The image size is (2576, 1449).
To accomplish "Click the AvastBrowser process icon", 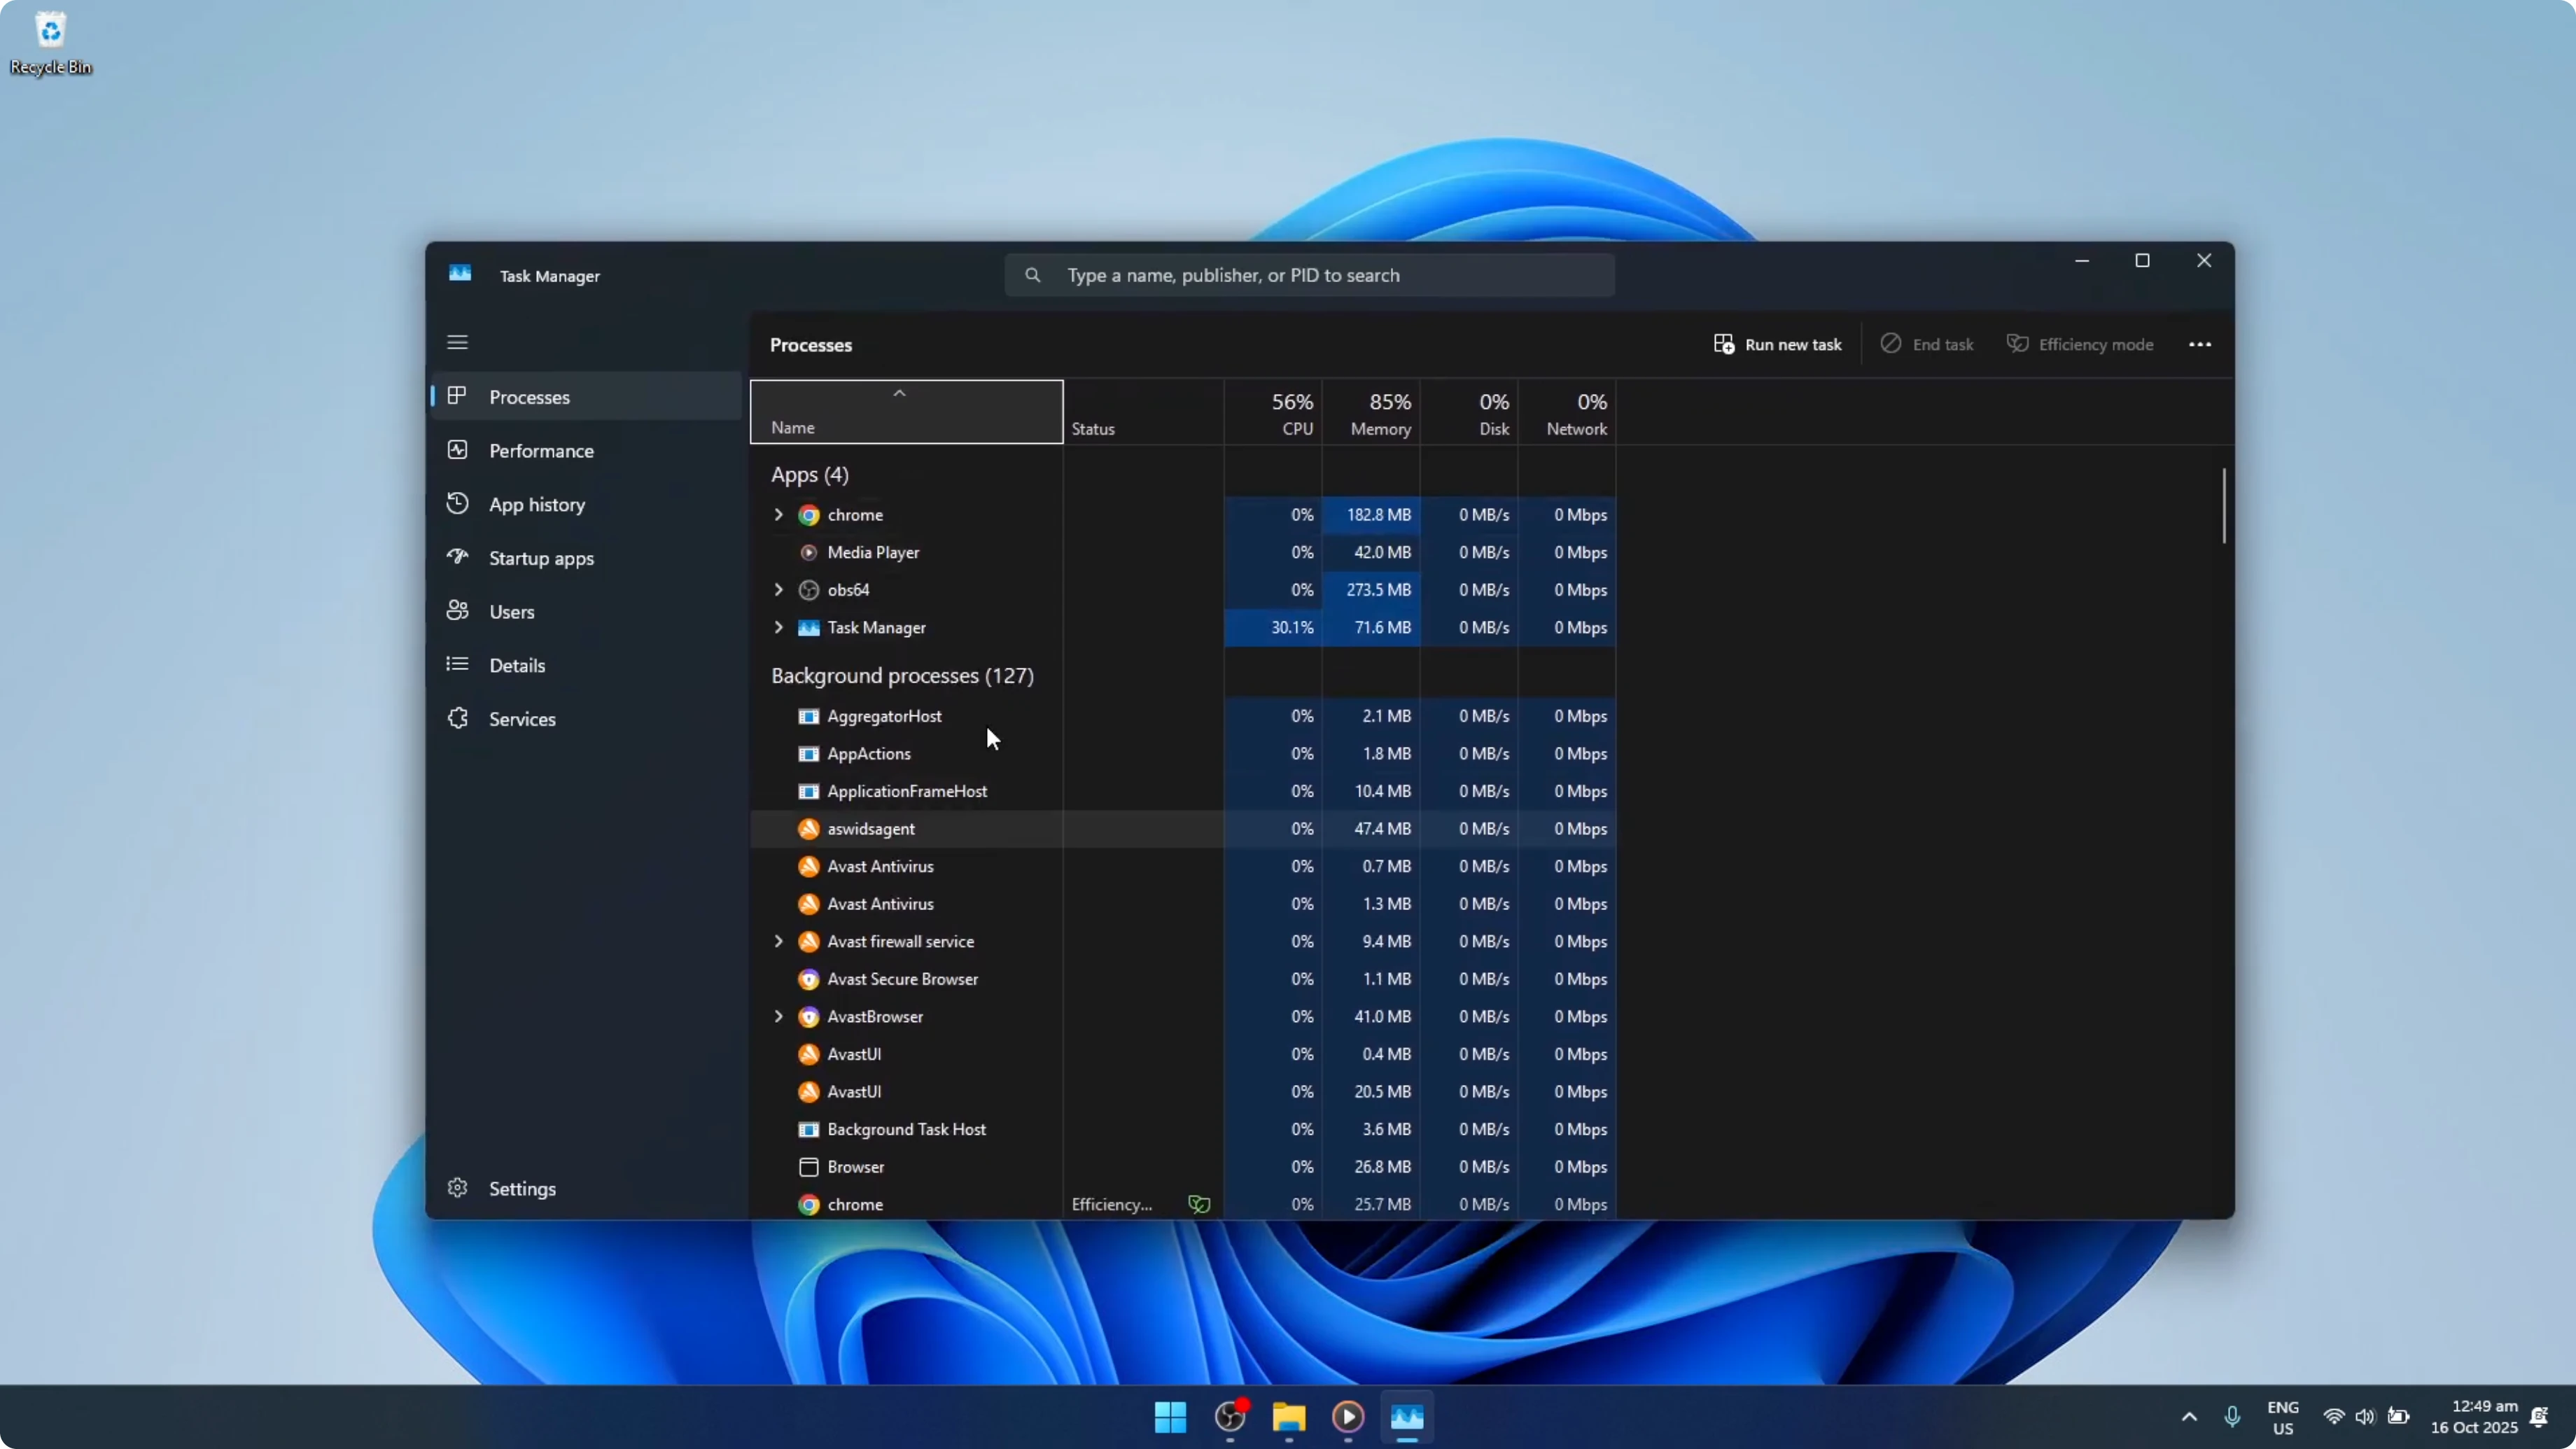I will 809,1017.
